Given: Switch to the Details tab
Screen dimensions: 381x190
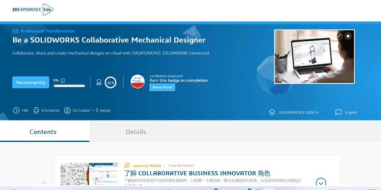Looking at the screenshot, I should click(x=136, y=132).
